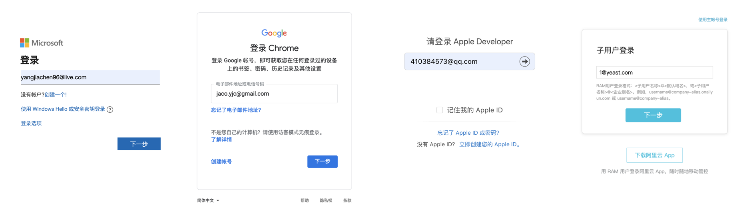Check 记住我的 Apple ID checkbox
This screenshot has height=216, width=749.
click(x=440, y=110)
